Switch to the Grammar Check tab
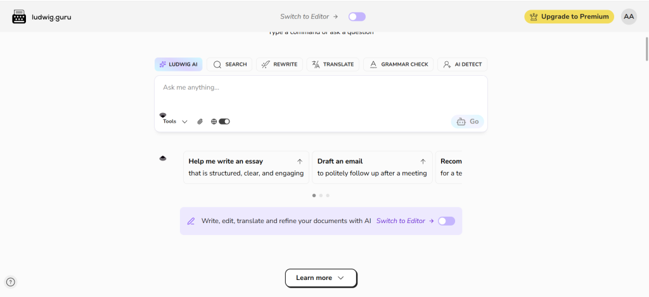The width and height of the screenshot is (649, 297). 399,64
